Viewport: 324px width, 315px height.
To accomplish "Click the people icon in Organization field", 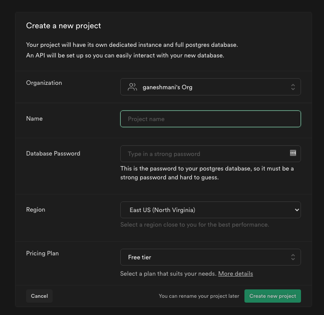I will 132,87.
